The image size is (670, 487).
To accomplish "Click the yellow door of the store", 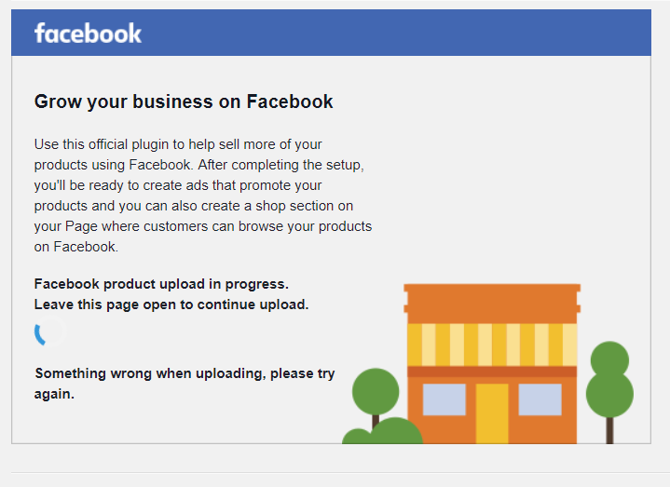I will tap(492, 413).
